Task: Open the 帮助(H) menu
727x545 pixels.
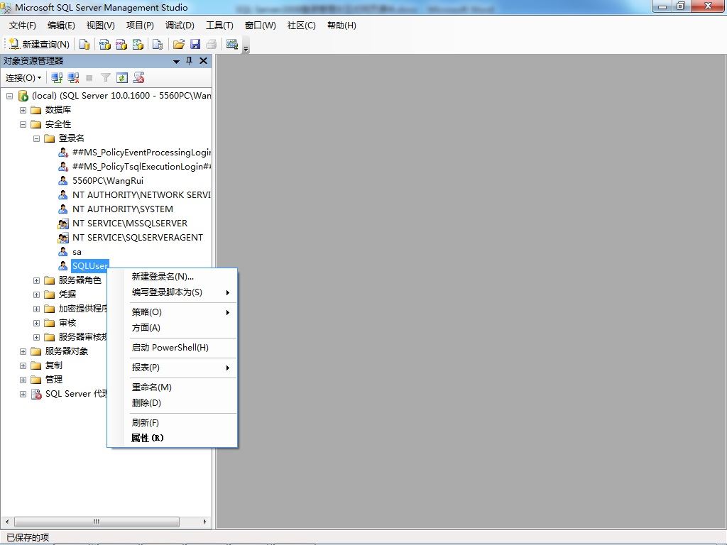Action: click(341, 26)
